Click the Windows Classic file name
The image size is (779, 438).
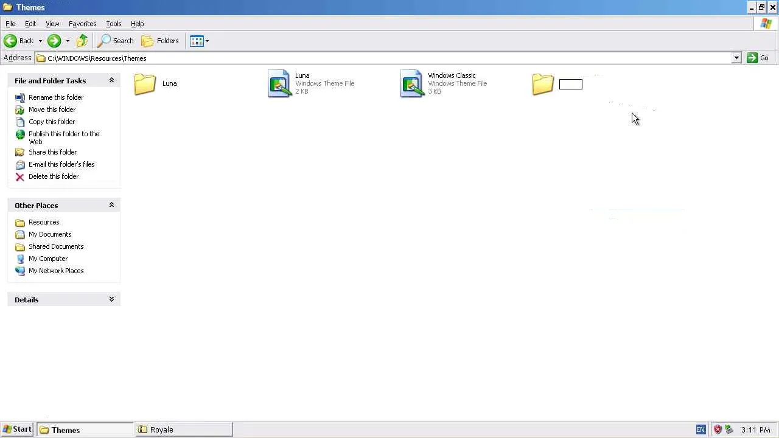452,75
